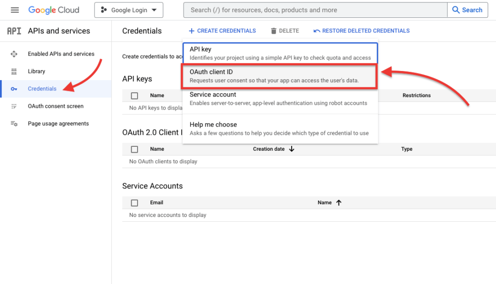Image resolution: width=496 pixels, height=284 pixels.
Task: Sort Service Accounts by Name arrow
Action: pos(339,202)
